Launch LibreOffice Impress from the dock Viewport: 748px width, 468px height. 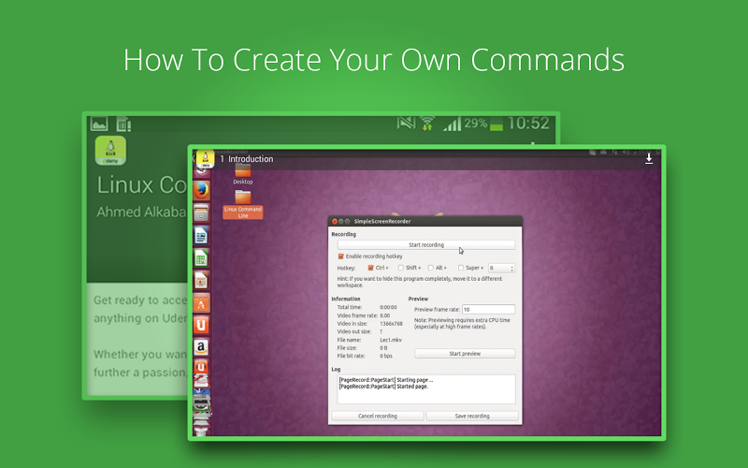tap(201, 281)
